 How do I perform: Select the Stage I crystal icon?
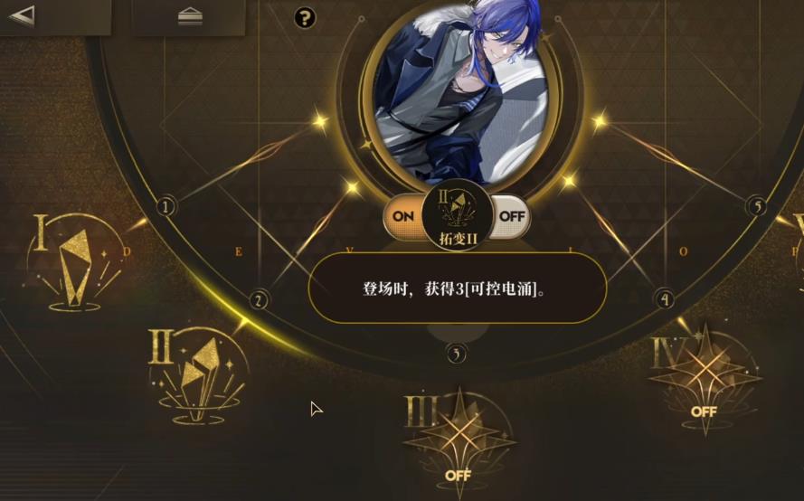coord(74,263)
